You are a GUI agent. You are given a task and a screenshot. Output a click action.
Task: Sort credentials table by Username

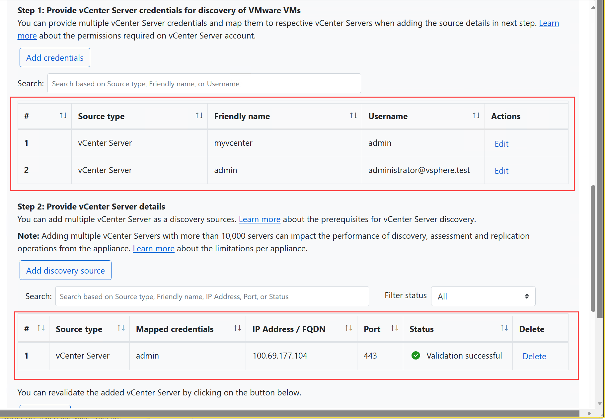tap(476, 116)
